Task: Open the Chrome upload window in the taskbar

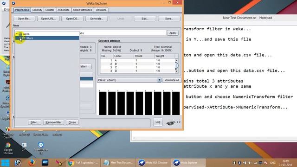Action: click(x=83, y=163)
